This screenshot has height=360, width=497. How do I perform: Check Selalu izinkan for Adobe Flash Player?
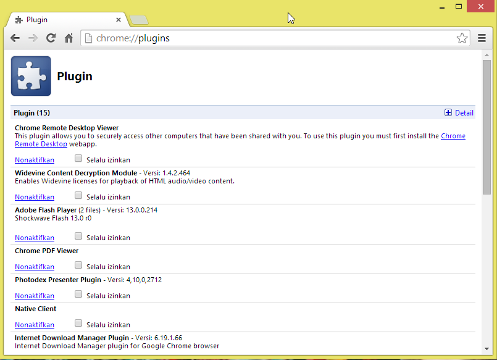[x=78, y=237]
